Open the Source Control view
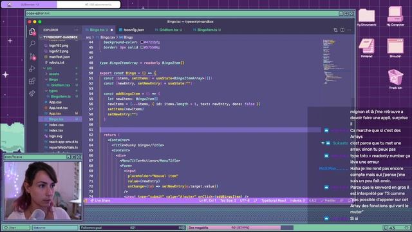 point(32,56)
